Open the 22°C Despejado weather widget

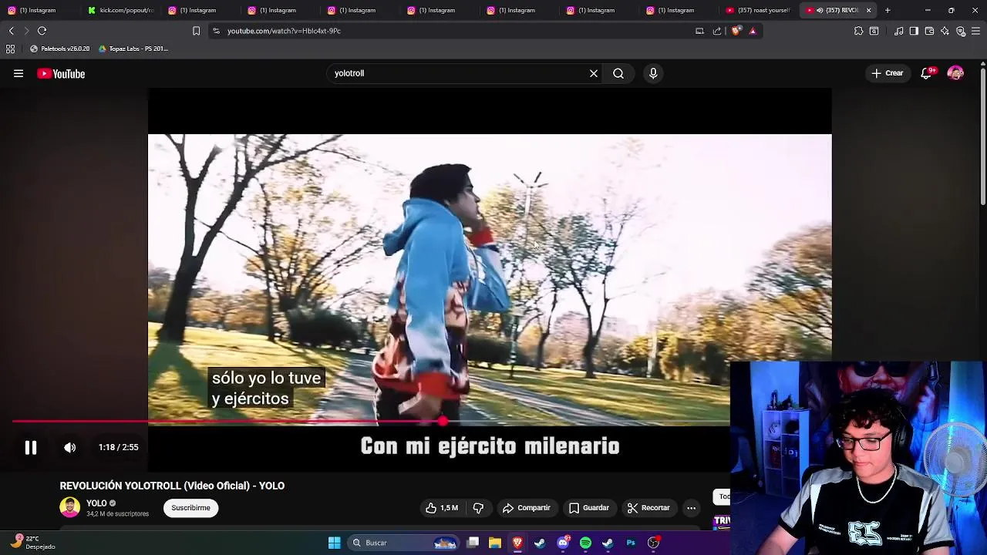point(34,542)
